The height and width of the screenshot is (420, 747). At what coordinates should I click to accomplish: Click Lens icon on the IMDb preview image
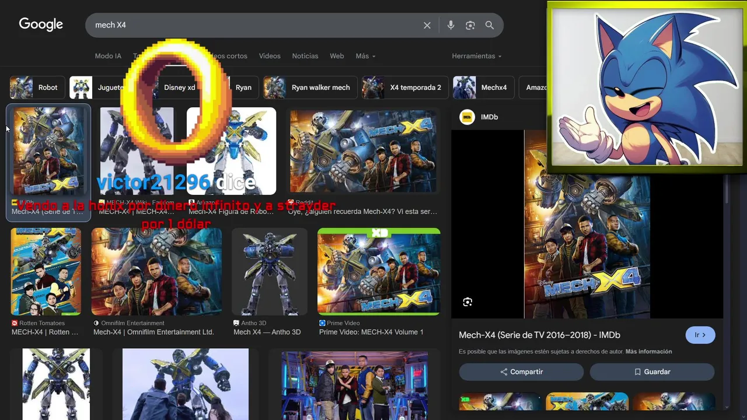[x=467, y=302]
